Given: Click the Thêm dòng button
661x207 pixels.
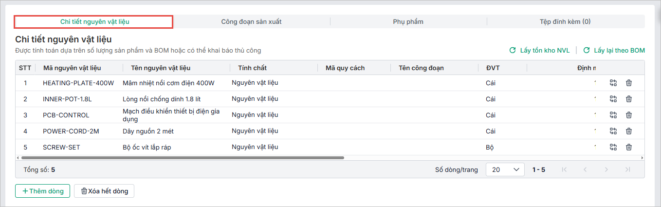Looking at the screenshot, I should point(43,191).
